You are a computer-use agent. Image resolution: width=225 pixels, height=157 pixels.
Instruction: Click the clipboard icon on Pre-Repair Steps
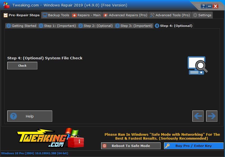(5, 15)
